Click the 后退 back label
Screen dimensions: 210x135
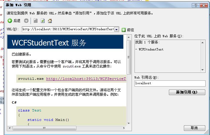(x=17, y=21)
